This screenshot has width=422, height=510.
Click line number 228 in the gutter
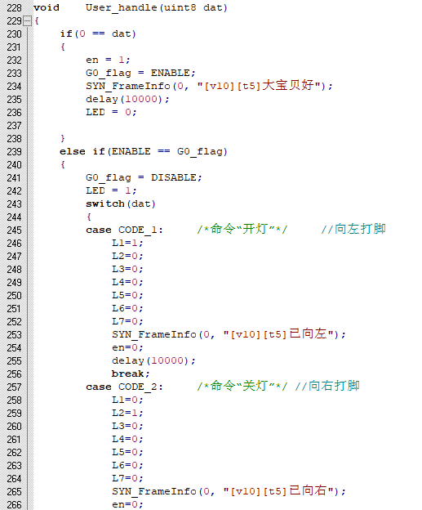(x=15, y=8)
